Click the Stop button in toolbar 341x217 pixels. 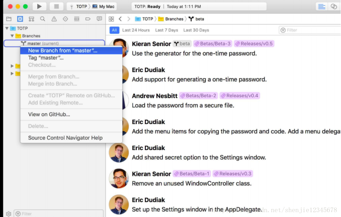(56, 6)
